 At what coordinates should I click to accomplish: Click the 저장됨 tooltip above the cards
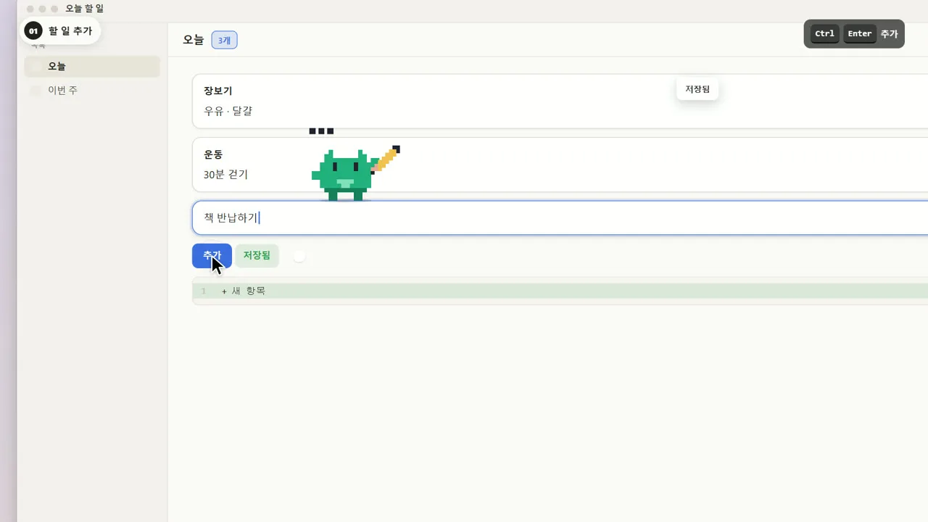[x=697, y=89]
